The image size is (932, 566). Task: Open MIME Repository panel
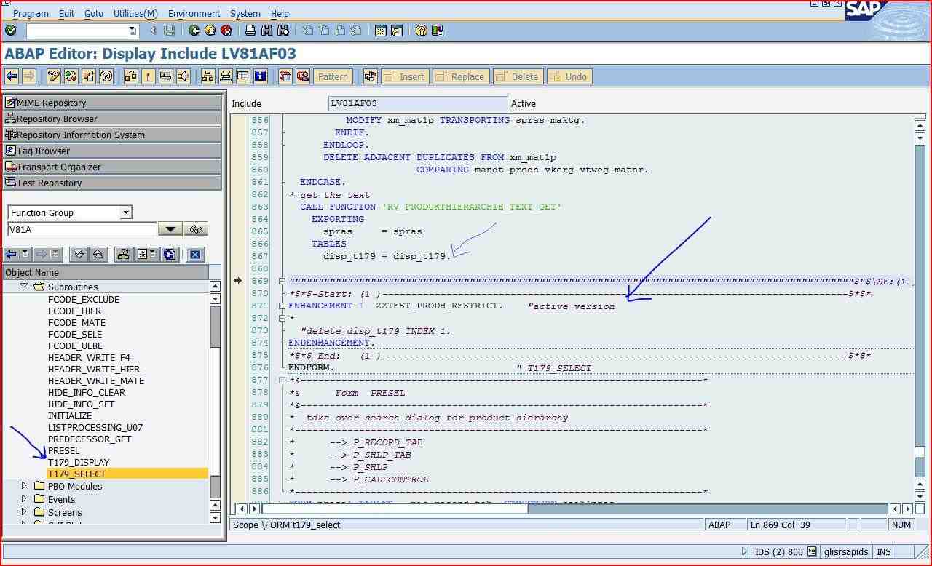112,103
